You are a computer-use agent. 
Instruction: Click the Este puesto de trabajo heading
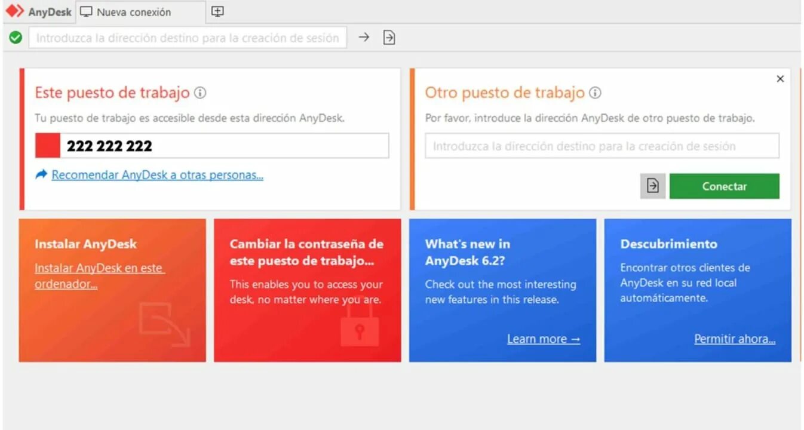[x=112, y=93]
